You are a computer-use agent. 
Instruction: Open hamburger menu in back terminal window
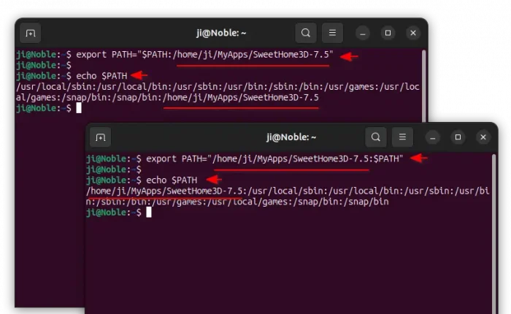click(332, 33)
